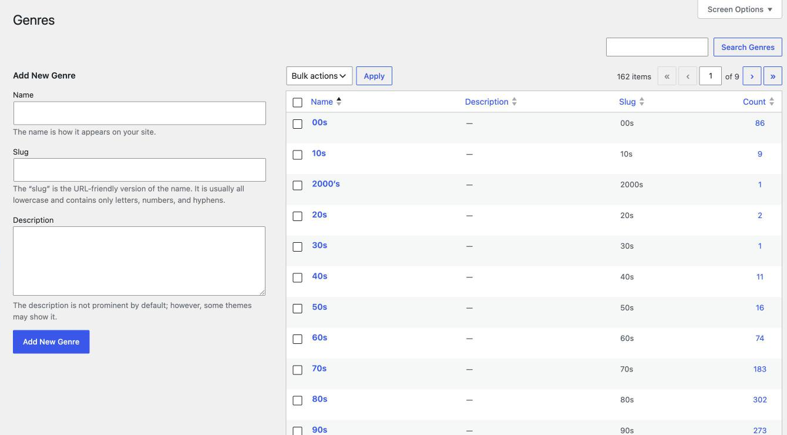This screenshot has height=435, width=787.
Task: Open the 70s genre link
Action: coord(319,369)
